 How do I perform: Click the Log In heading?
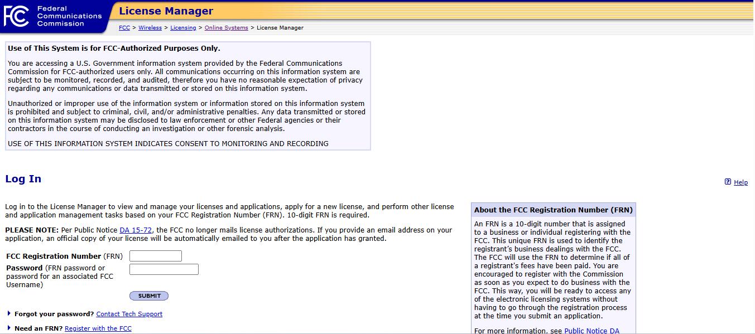(x=23, y=178)
